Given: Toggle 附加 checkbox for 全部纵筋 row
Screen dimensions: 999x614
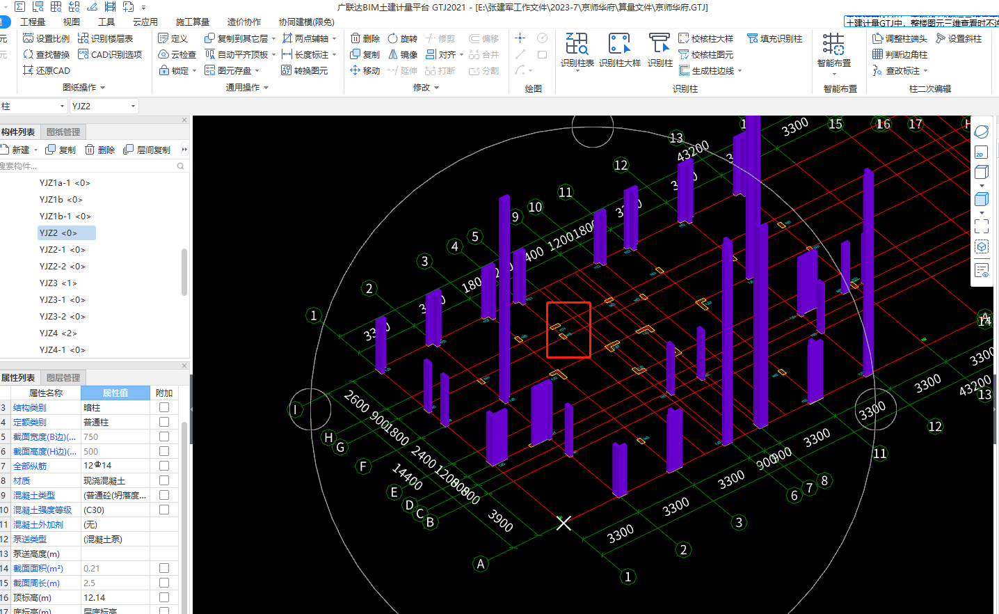Looking at the screenshot, I should (x=164, y=466).
